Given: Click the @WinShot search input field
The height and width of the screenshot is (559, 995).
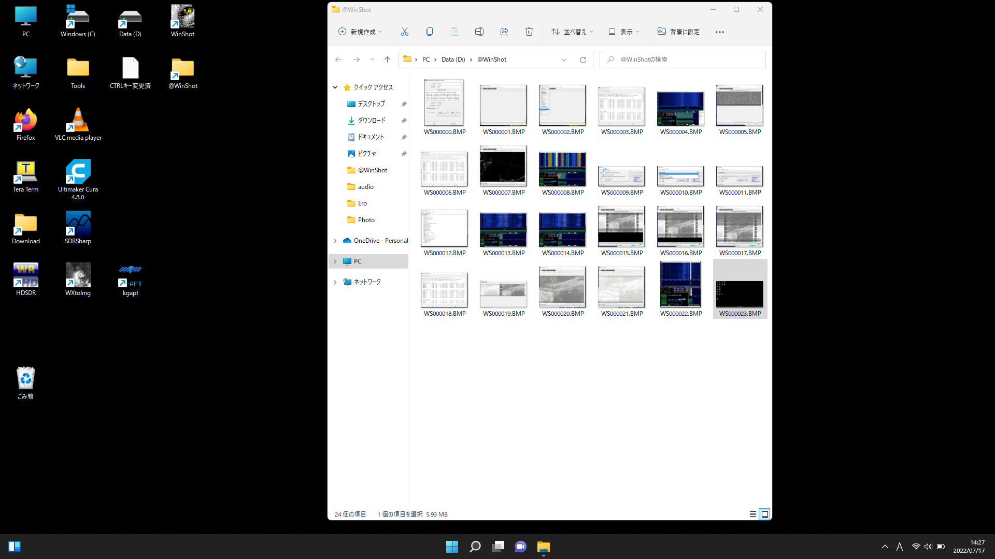Looking at the screenshot, I should click(x=683, y=60).
